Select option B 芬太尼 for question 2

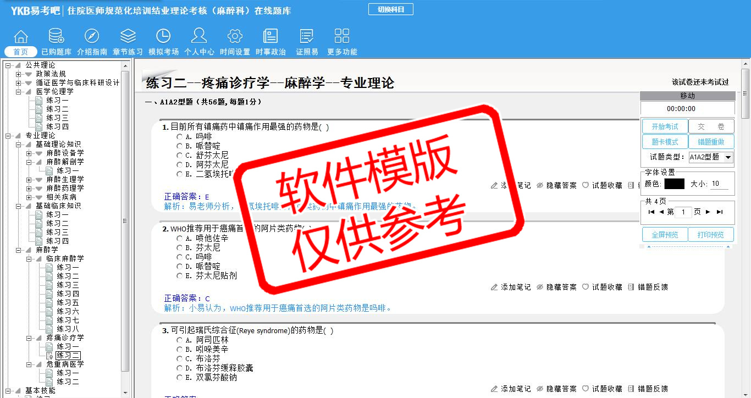[180, 248]
